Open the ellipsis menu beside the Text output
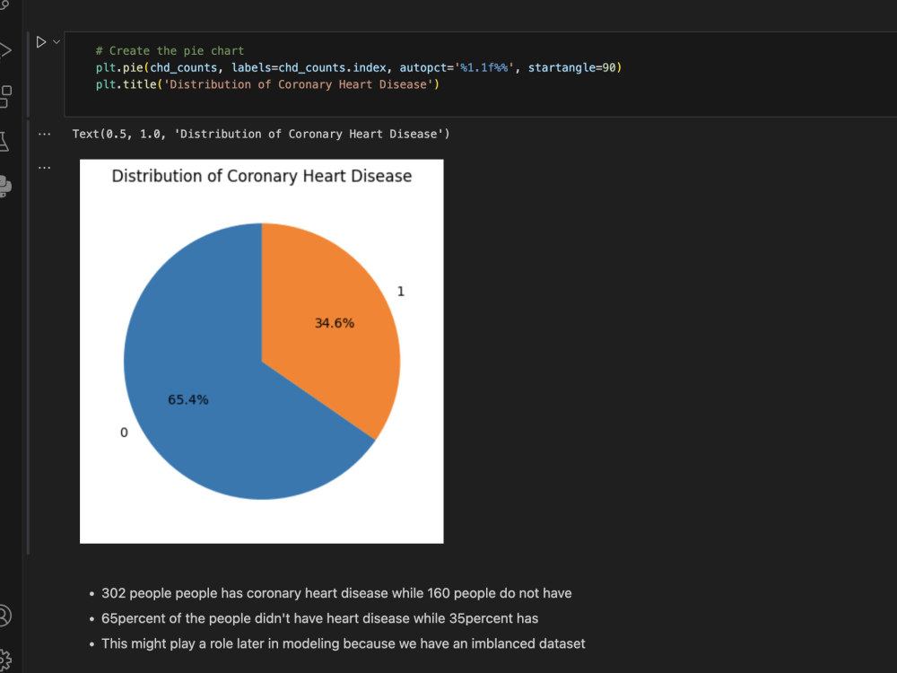Image resolution: width=897 pixels, height=673 pixels. click(x=44, y=135)
